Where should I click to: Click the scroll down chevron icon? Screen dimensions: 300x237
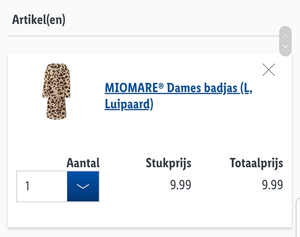tap(285, 46)
